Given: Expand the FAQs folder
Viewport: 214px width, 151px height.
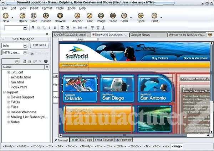Looking at the screenshot, I should (x=9, y=102).
